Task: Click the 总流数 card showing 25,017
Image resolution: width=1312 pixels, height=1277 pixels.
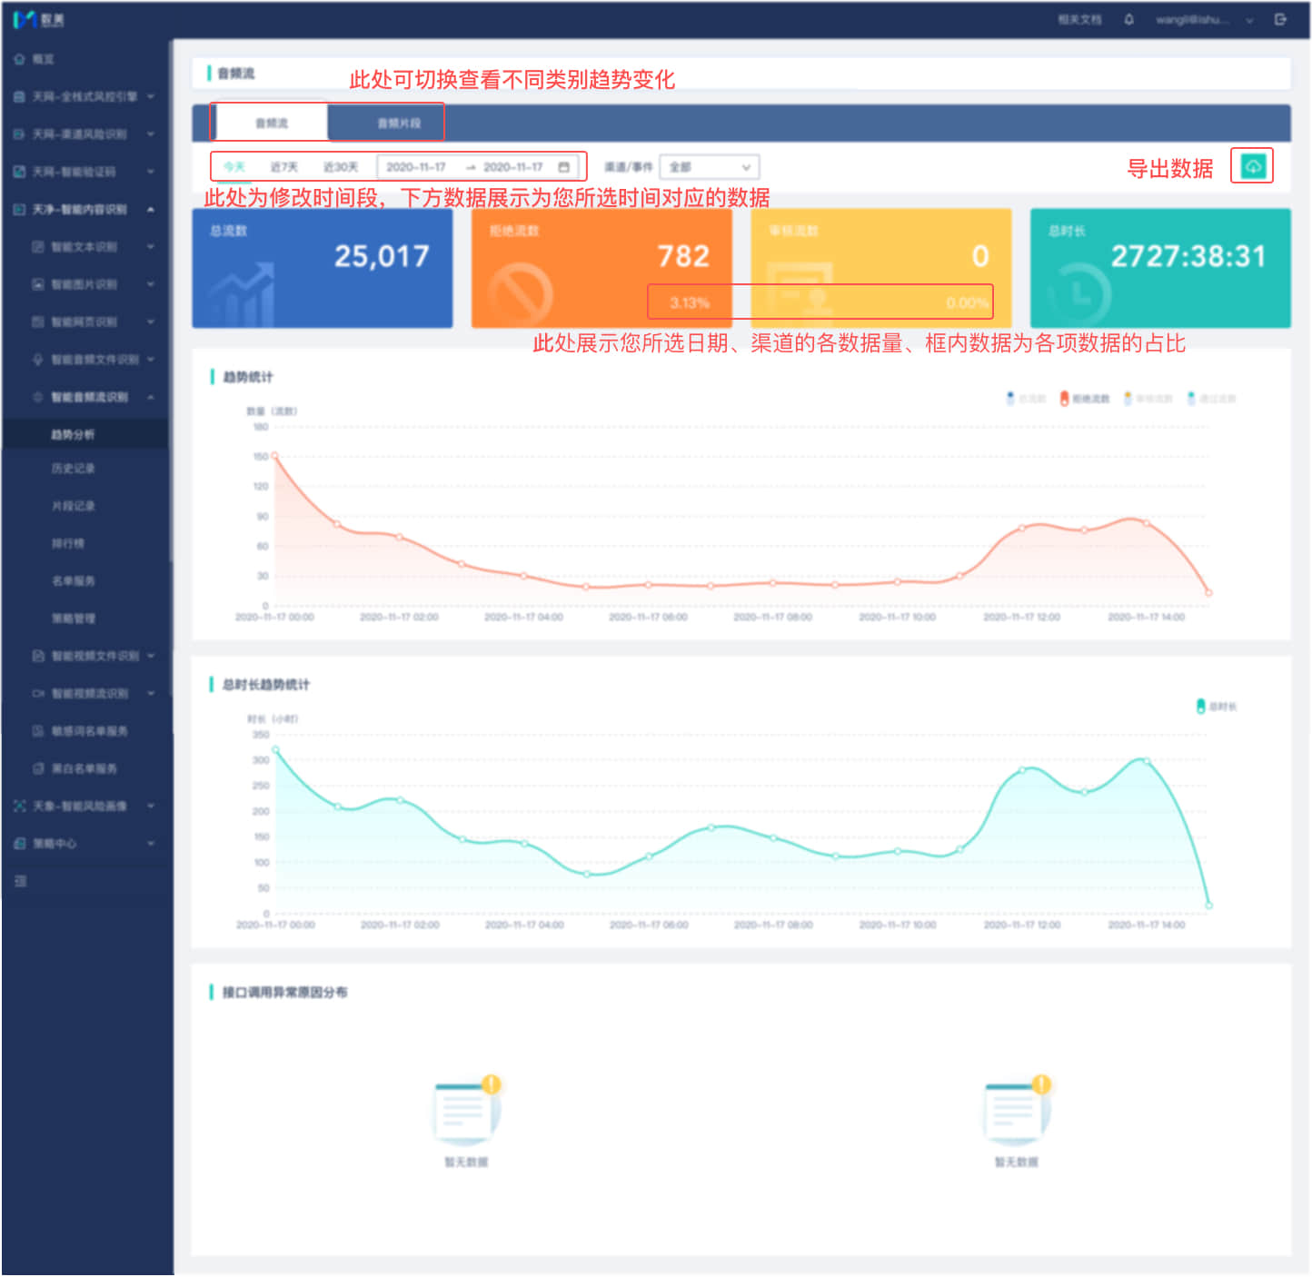Action: 322,268
